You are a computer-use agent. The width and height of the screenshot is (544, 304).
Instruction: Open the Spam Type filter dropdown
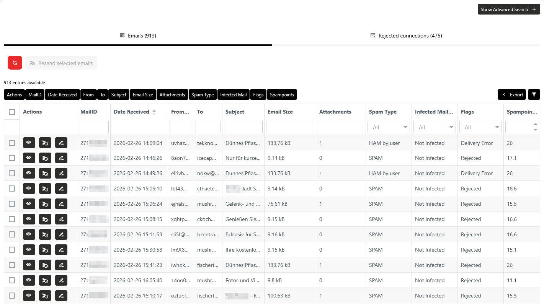click(x=388, y=127)
